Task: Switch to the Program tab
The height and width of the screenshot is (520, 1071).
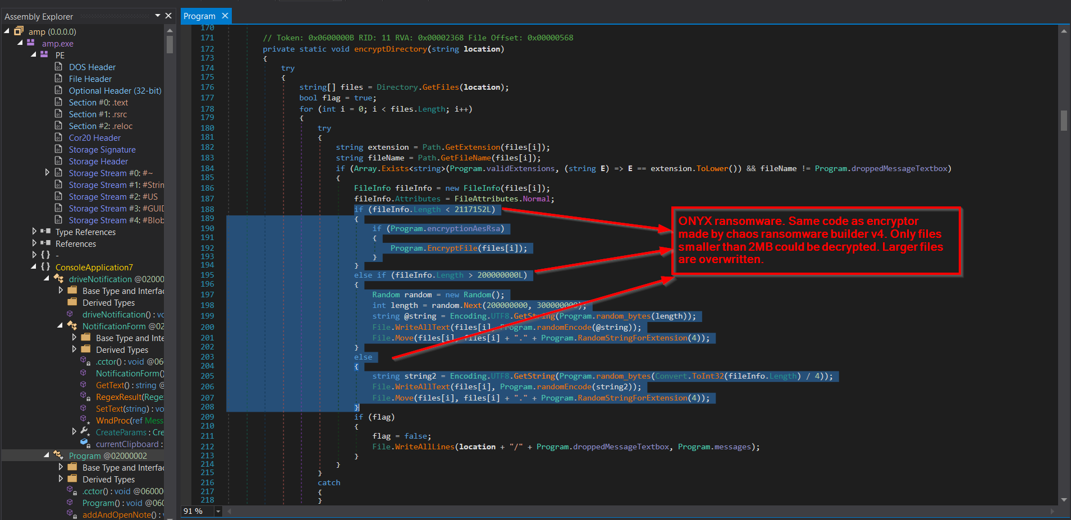Action: [x=199, y=16]
